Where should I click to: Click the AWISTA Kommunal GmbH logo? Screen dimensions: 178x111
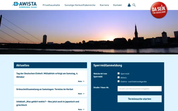(x=24, y=5)
